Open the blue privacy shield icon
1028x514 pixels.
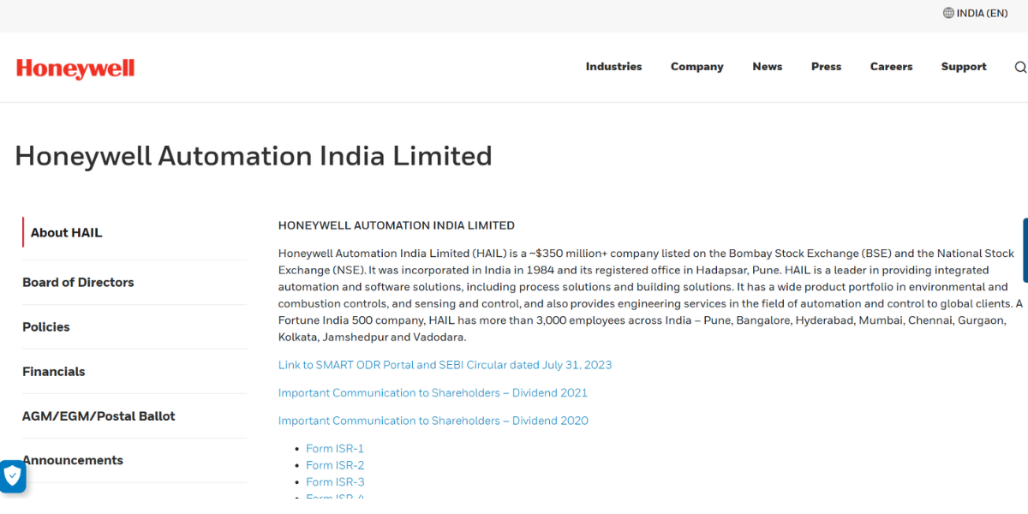point(12,476)
